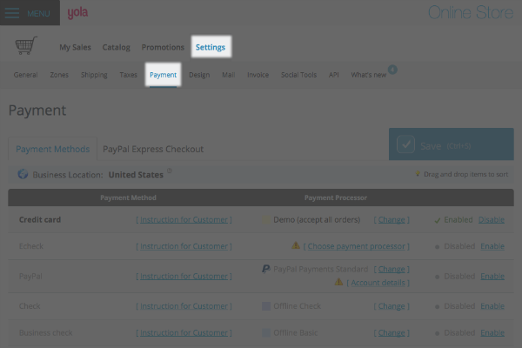The image size is (522, 348).
Task: Click the Yola logo
Action: [77, 13]
